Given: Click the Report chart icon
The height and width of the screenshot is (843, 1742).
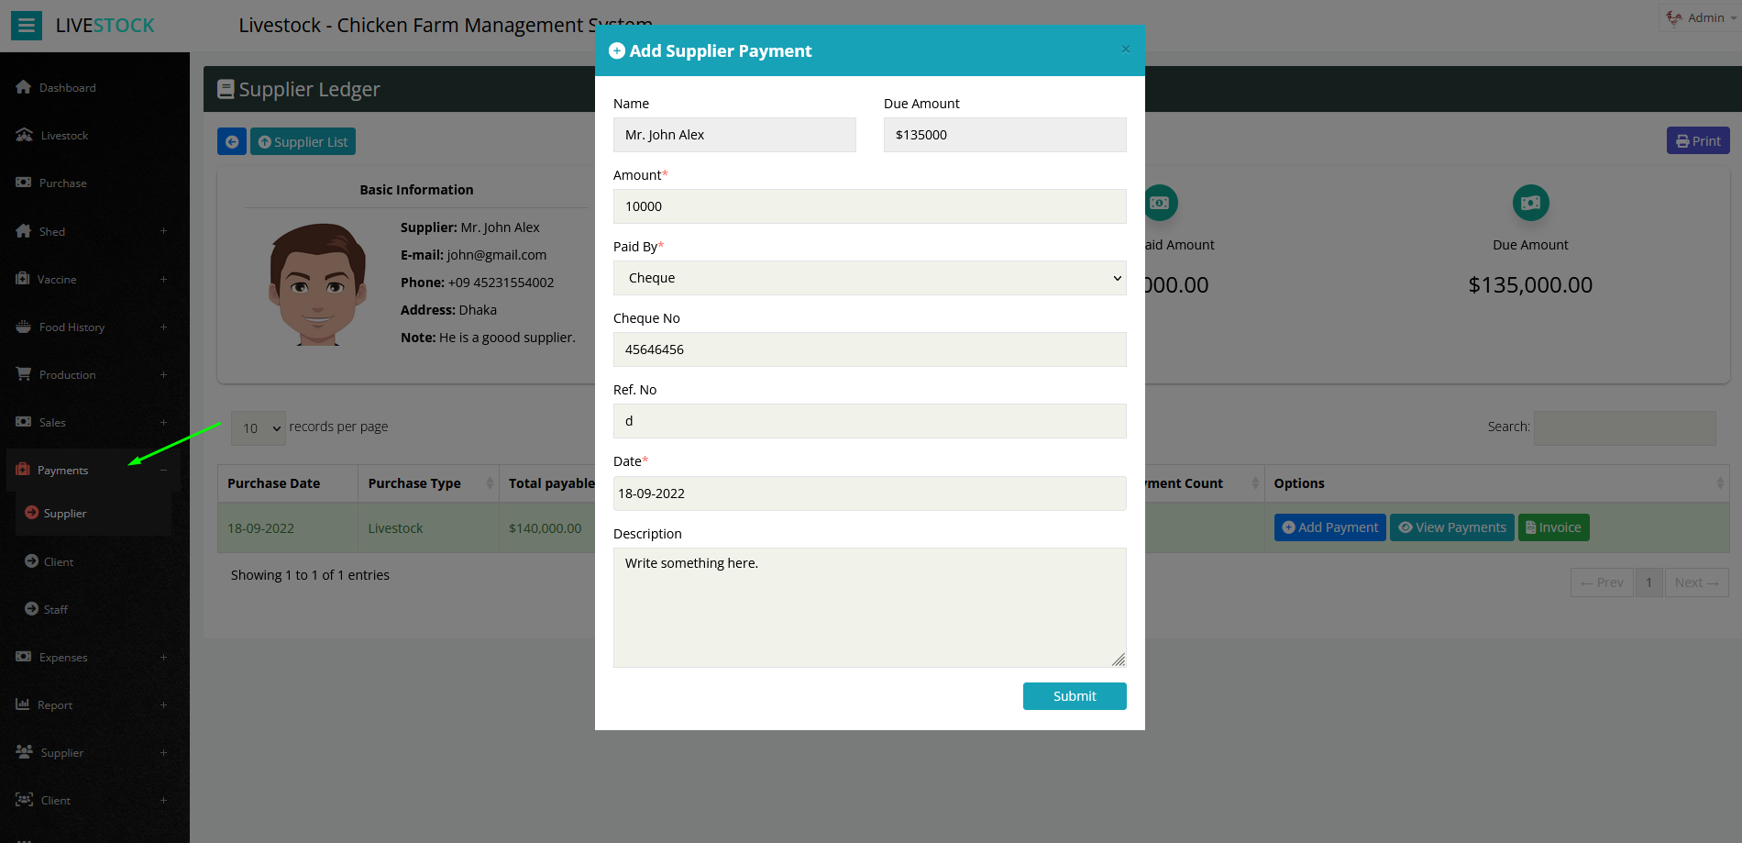Looking at the screenshot, I should [x=23, y=704].
